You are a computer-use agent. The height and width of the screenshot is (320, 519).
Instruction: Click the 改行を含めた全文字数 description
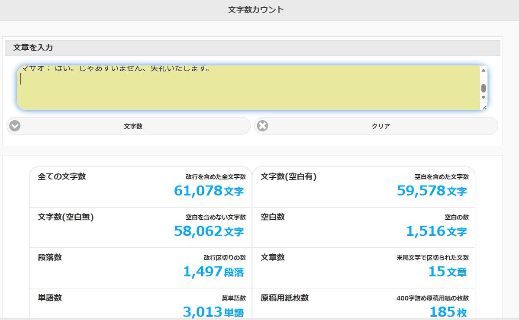(x=216, y=177)
